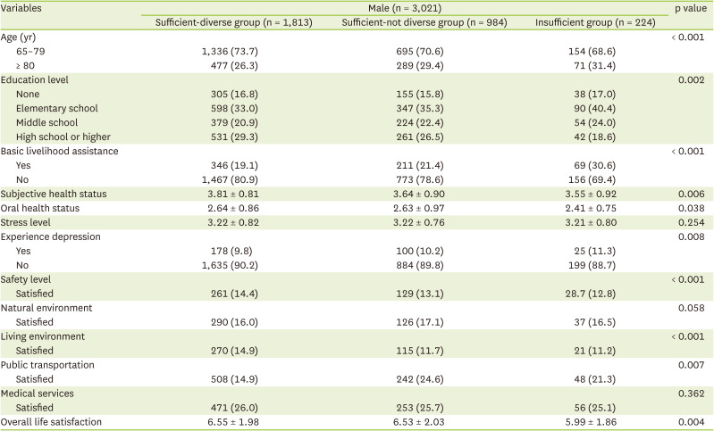Click the value '1,336 (73.7)'

(x=230, y=52)
